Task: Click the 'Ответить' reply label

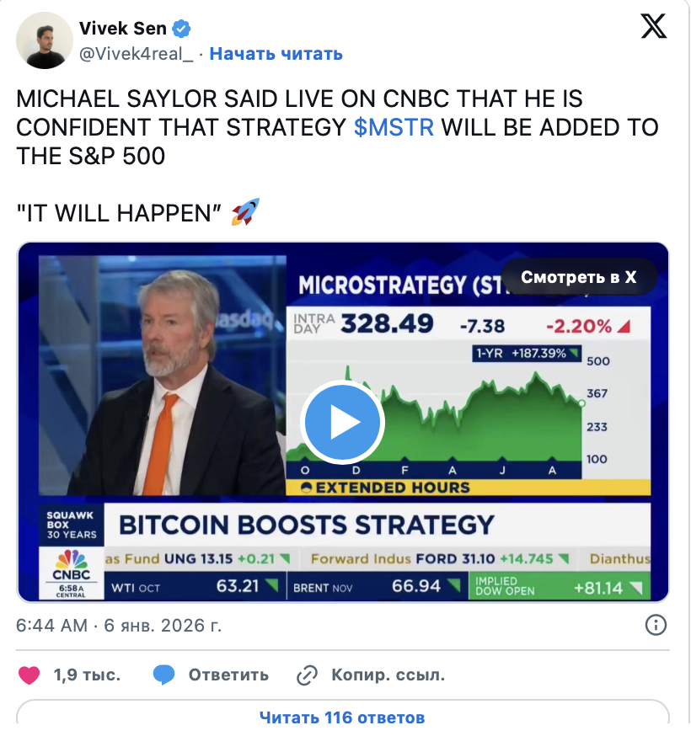Action: click(228, 675)
